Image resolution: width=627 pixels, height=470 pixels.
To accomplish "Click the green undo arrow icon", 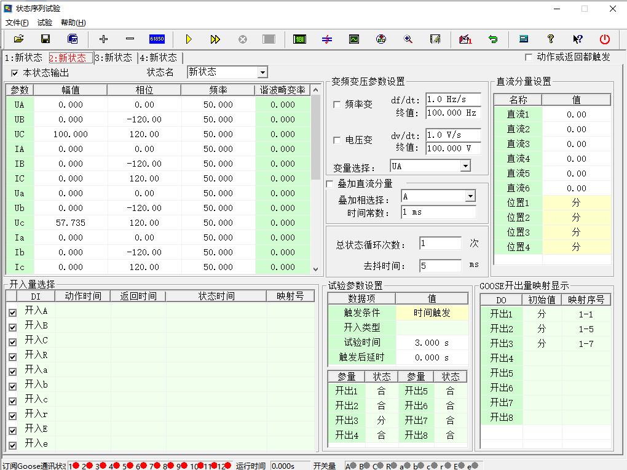I will point(493,39).
